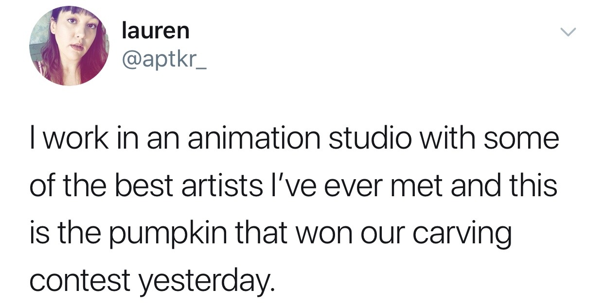Click the word "pumpkin" in the tweet
604x306 pixels.
click(172, 233)
